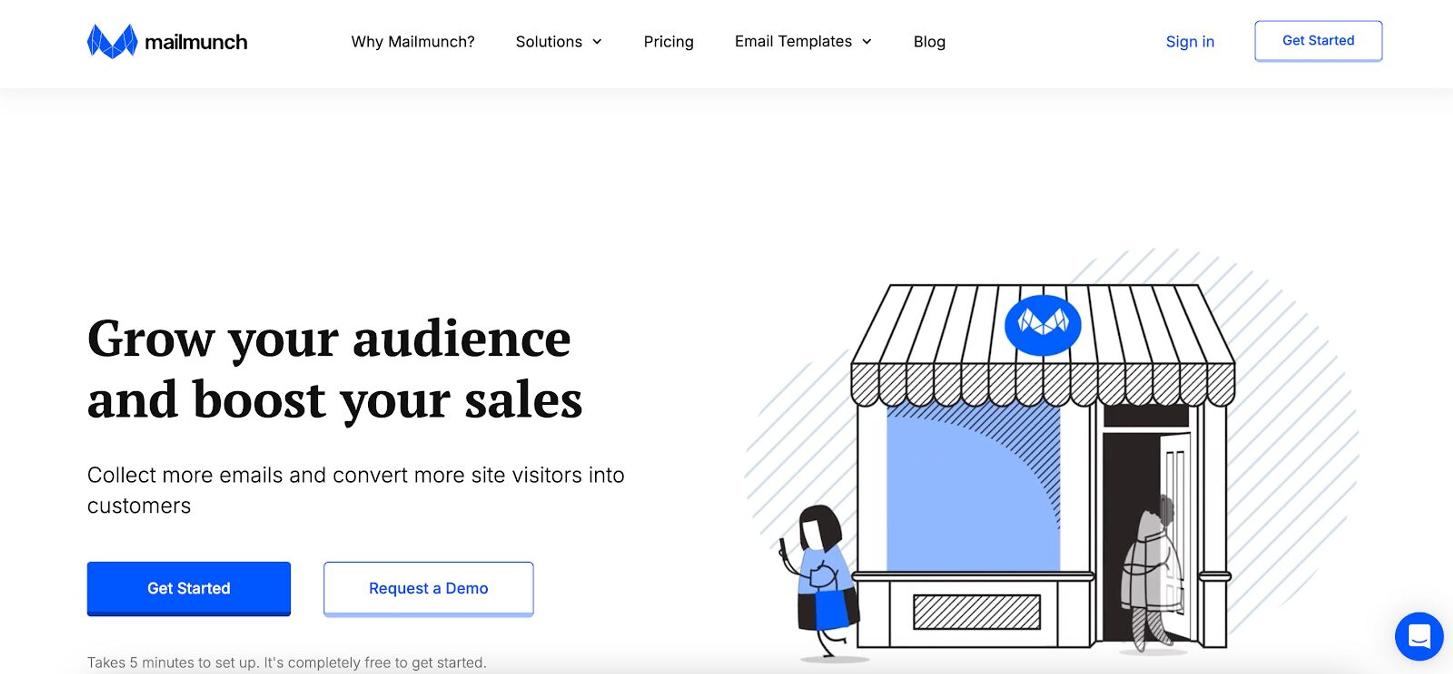Expand the Email Templates dropdown chevron

(867, 42)
